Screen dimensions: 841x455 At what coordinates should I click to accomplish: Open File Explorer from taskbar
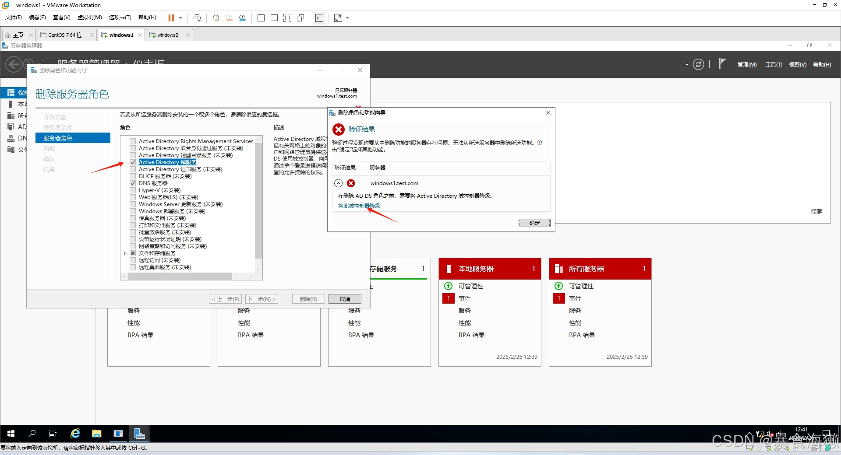pos(97,434)
